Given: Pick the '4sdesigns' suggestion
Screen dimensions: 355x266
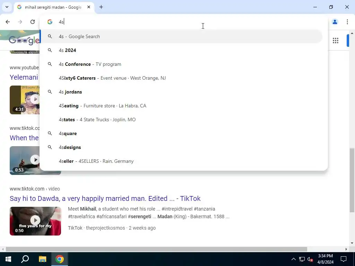Looking at the screenshot, I should coord(181,147).
